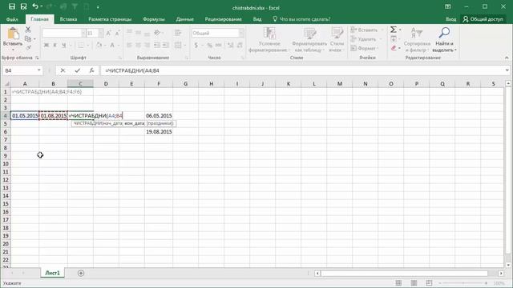
Task: Switch to the Вставка tab
Action: 68,19
